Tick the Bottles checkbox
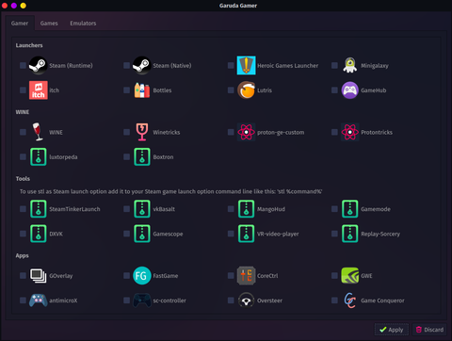 (x=127, y=90)
